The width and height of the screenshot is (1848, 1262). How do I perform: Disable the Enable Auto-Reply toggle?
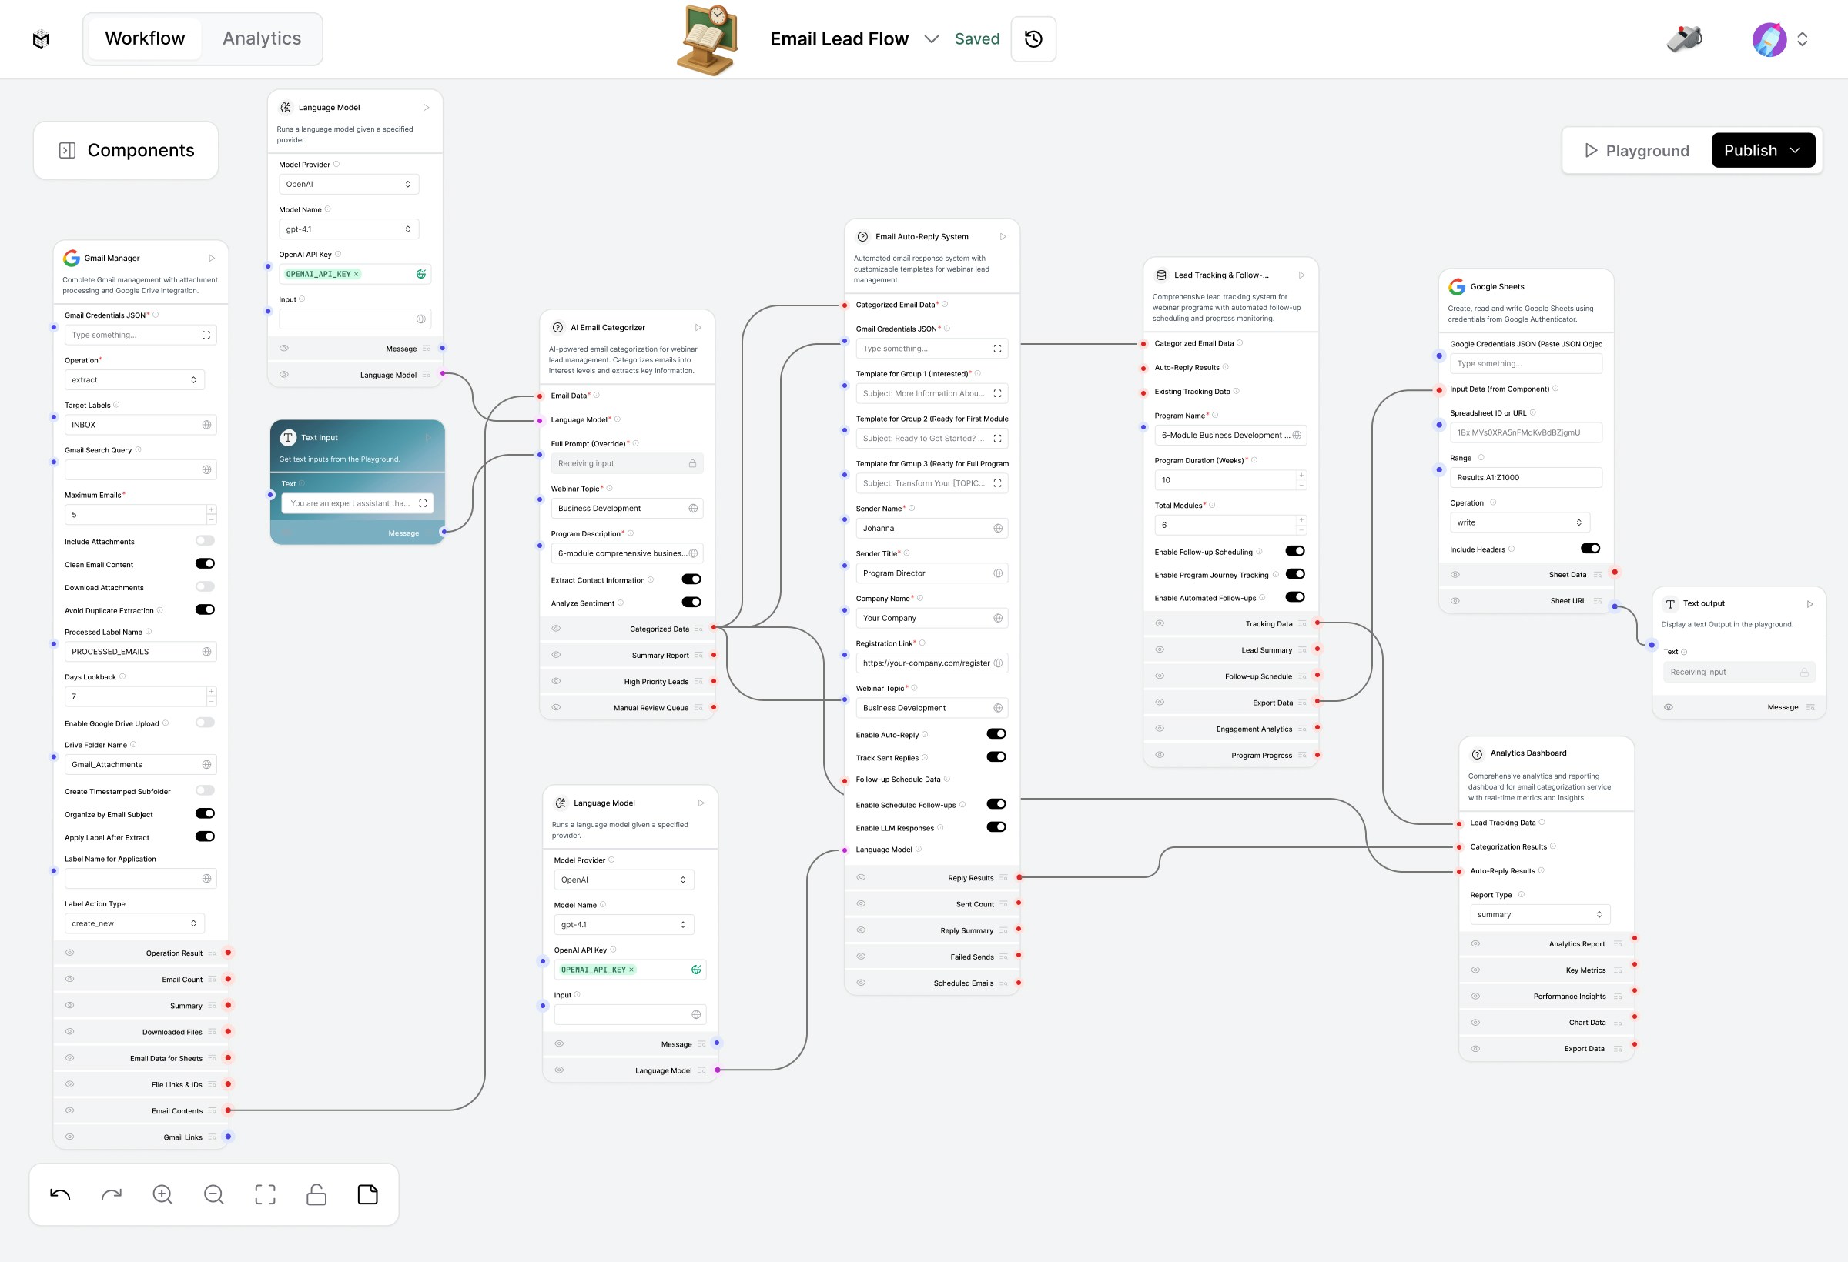[996, 733]
